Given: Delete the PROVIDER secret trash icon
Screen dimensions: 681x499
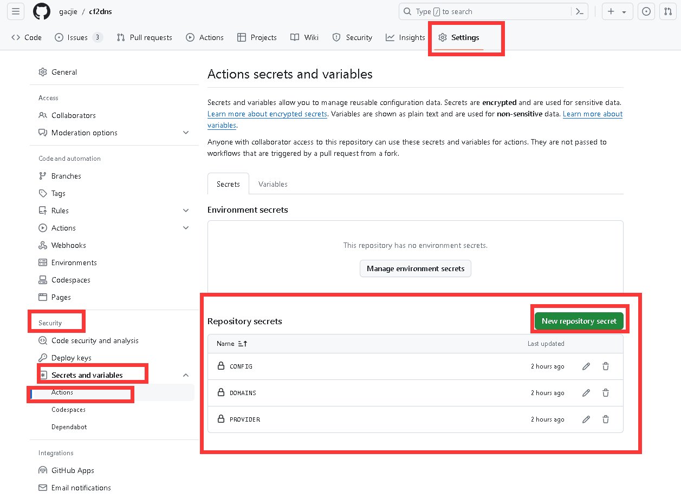Looking at the screenshot, I should [x=606, y=419].
